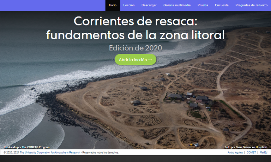Visit the COMET footer link
The image size is (271, 162).
click(251, 153)
